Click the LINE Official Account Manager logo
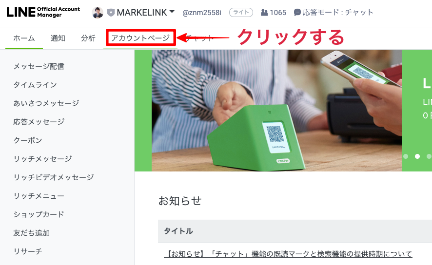The image size is (432, 265). (43, 12)
